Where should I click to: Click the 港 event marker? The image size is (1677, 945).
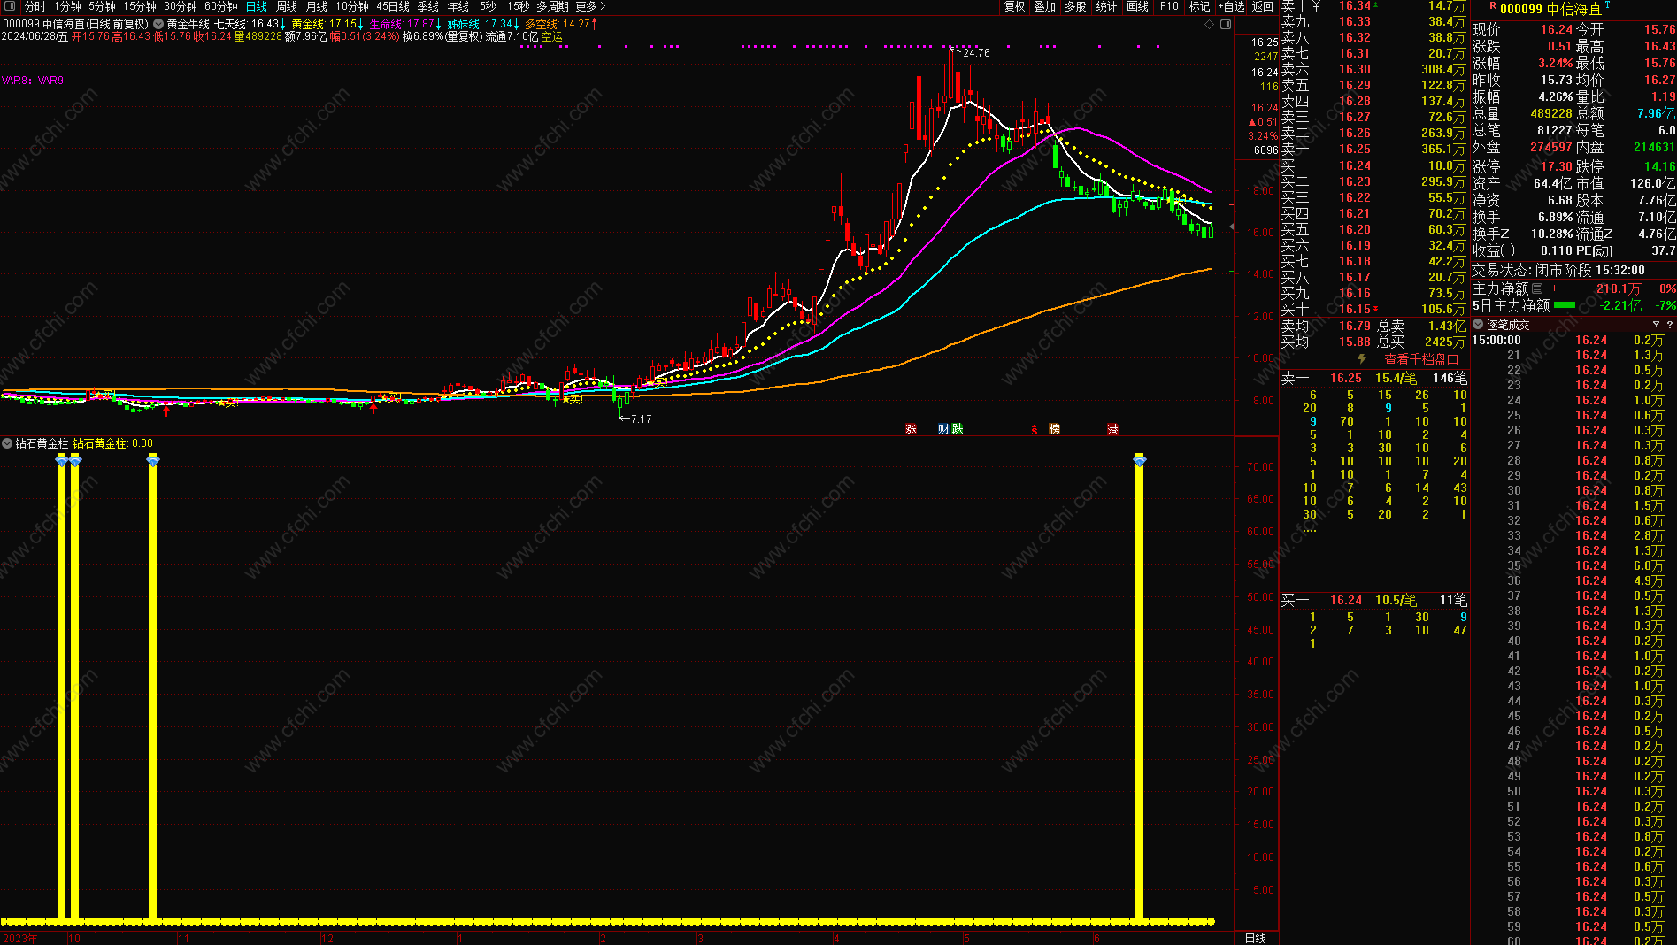pos(1112,429)
